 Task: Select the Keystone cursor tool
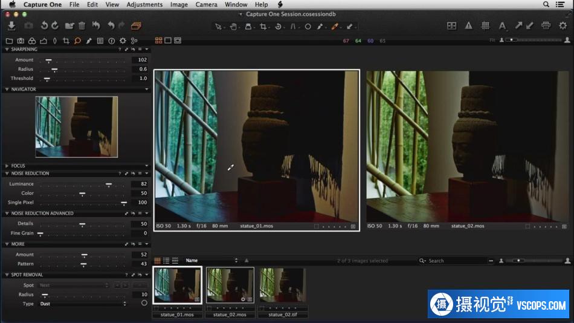point(293,27)
